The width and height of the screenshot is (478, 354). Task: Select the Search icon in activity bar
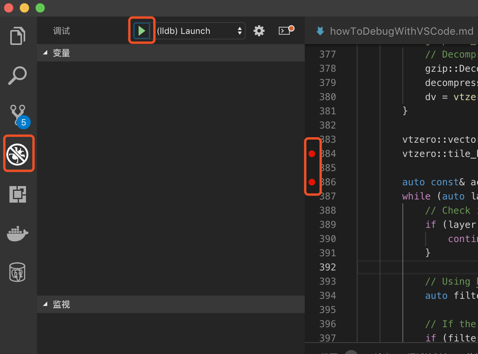tap(17, 75)
